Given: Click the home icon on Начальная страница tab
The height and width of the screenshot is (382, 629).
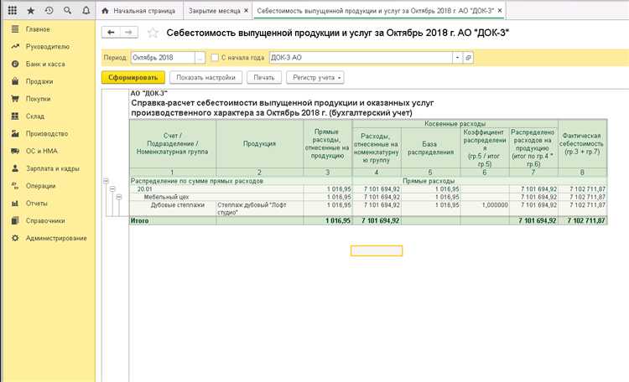Looking at the screenshot, I should tap(105, 11).
